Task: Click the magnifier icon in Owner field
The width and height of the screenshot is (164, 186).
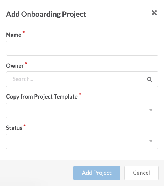Action: (149, 80)
